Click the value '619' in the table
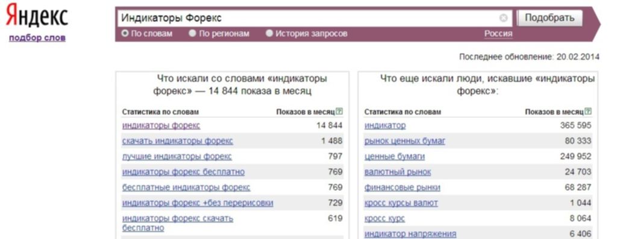 [335, 219]
